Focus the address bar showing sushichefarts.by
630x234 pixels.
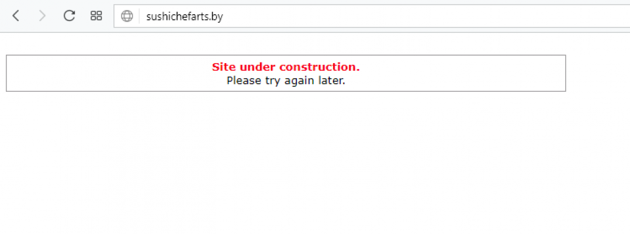372,16
